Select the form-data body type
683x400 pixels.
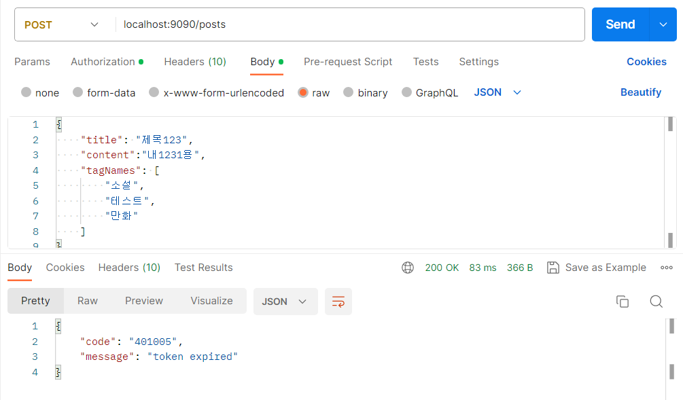77,92
